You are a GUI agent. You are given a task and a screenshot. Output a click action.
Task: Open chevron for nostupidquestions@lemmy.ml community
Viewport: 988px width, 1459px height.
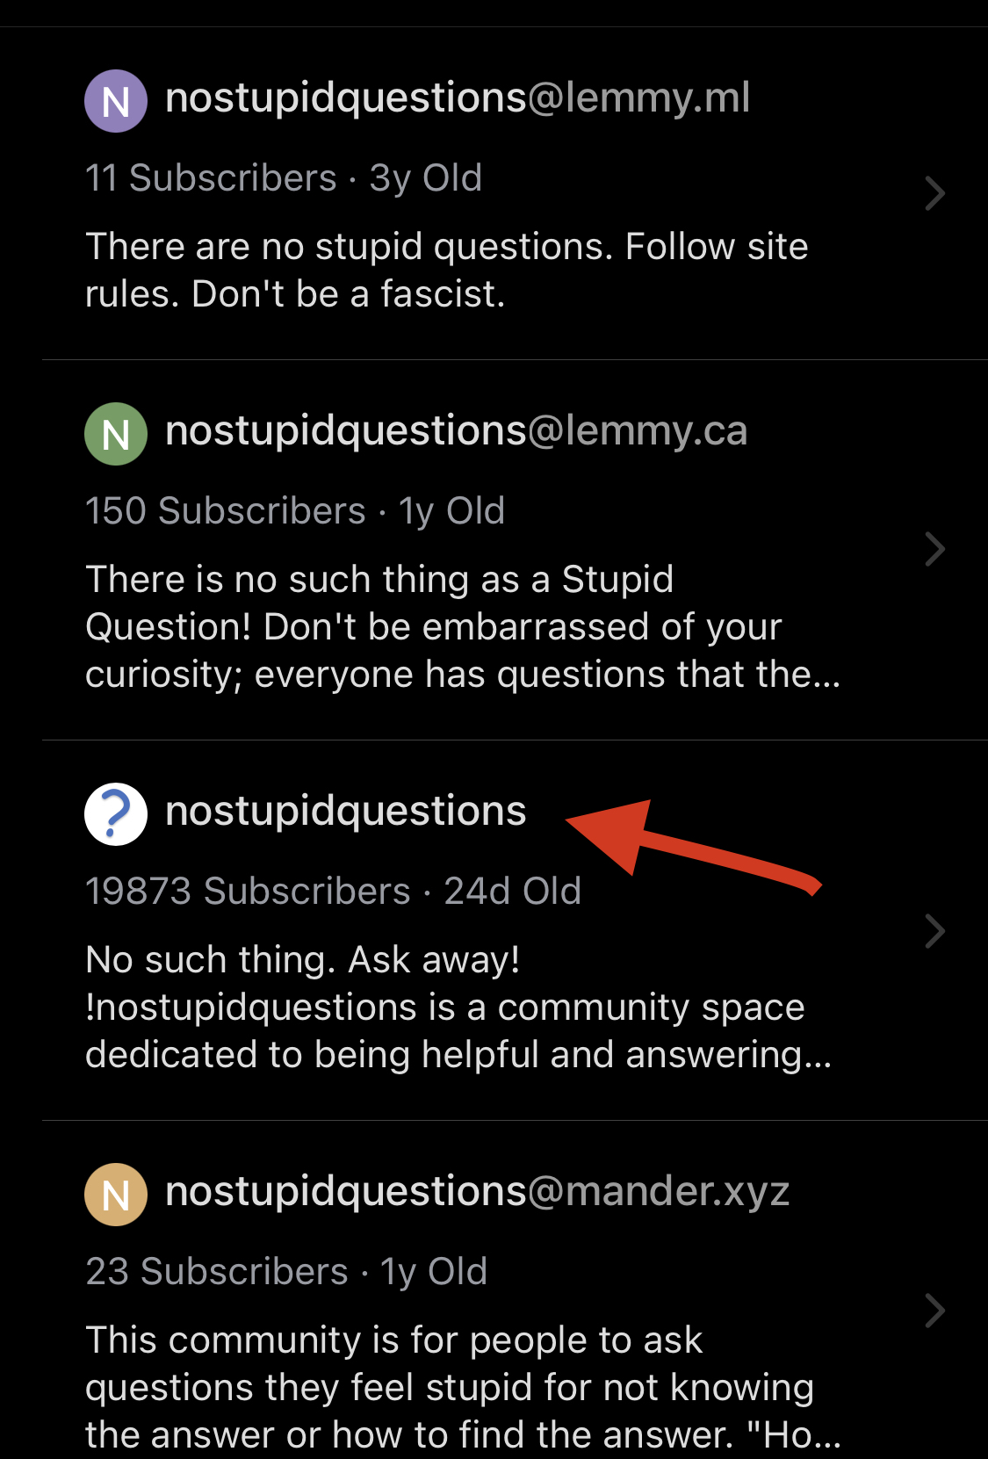pos(935,193)
